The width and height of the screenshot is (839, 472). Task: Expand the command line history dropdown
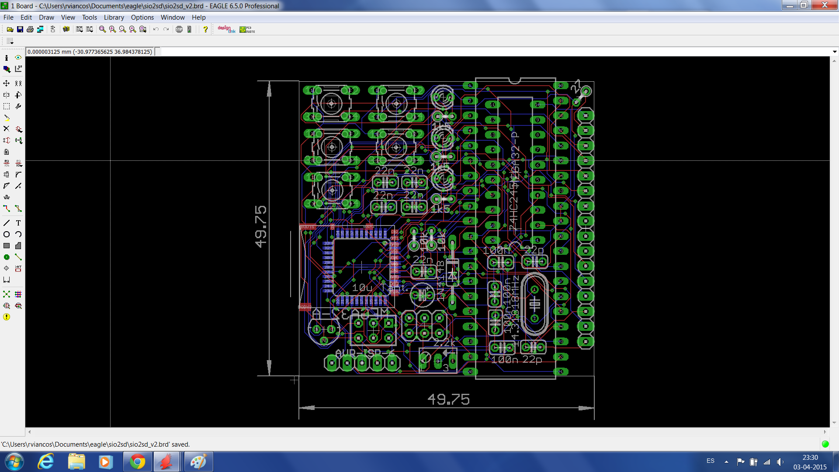point(834,52)
